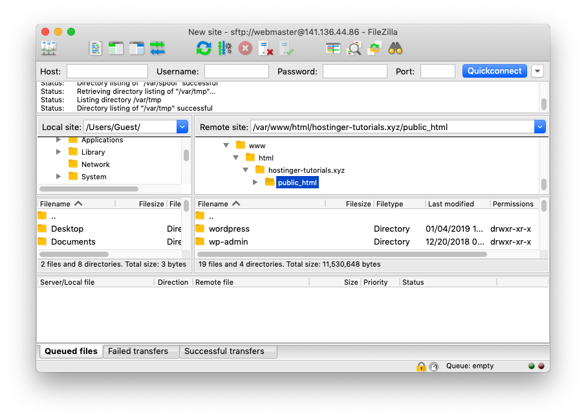This screenshot has height=420, width=586.
Task: Sort remote list by Filesize column
Action: (x=350, y=204)
